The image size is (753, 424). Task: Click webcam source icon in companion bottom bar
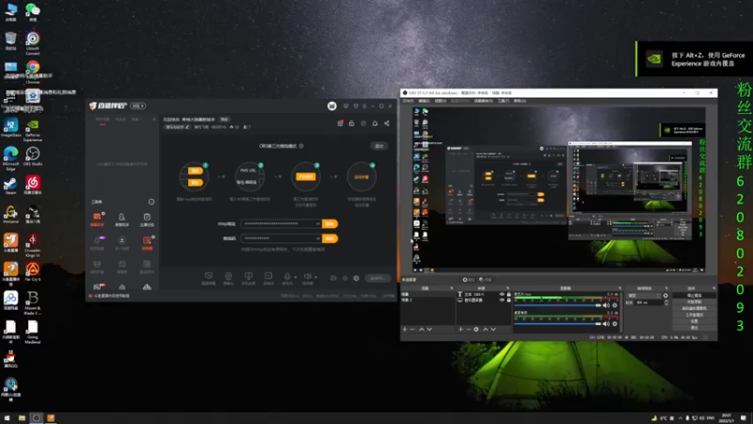(228, 276)
